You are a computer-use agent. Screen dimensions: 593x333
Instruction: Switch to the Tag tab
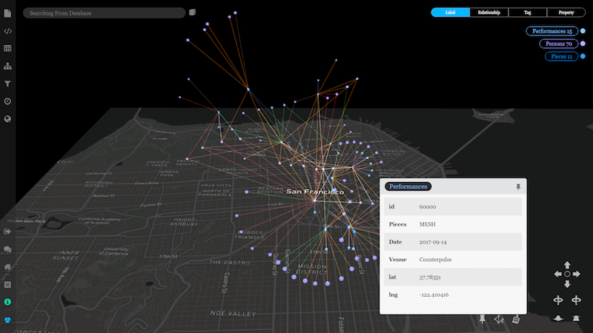click(x=528, y=13)
